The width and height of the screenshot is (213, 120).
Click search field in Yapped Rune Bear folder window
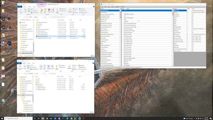[x=71, y=17]
